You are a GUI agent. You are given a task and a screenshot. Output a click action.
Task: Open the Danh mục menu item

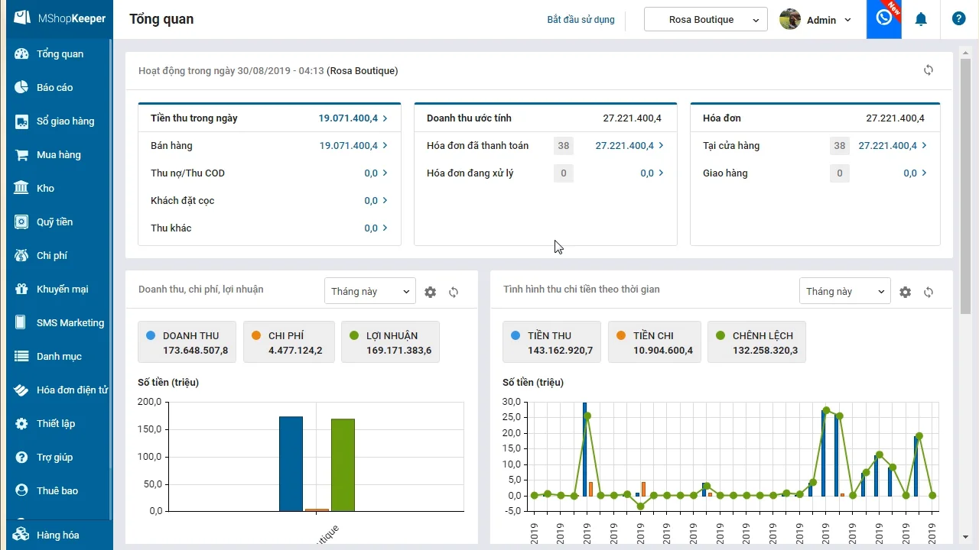pyautogui.click(x=59, y=357)
